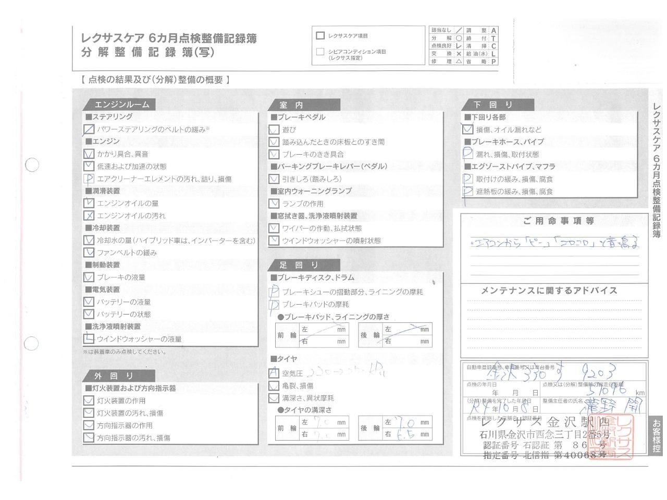Click the legend row 点検良好 レ 清掃 C

click(x=464, y=46)
